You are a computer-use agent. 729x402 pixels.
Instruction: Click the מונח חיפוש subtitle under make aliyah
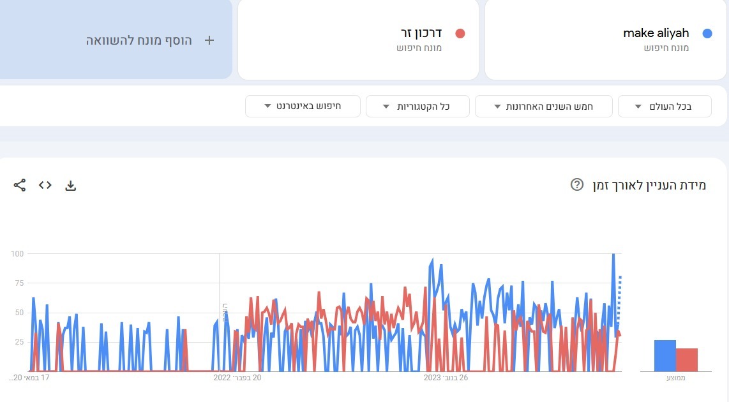tap(666, 48)
